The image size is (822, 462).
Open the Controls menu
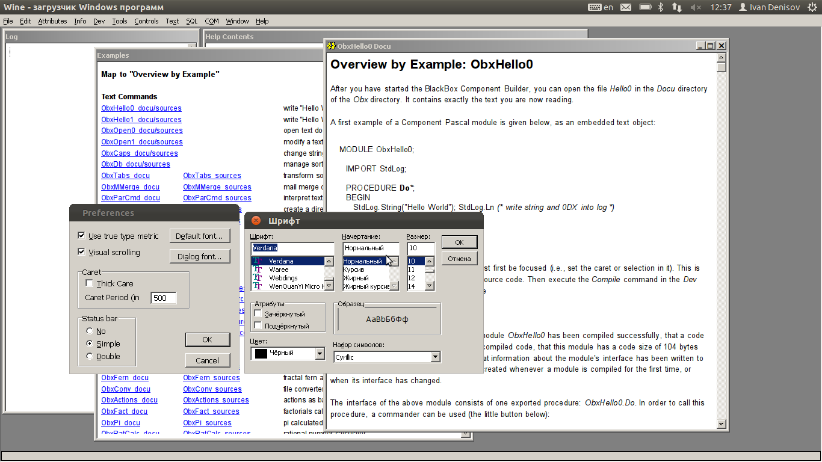coord(146,21)
